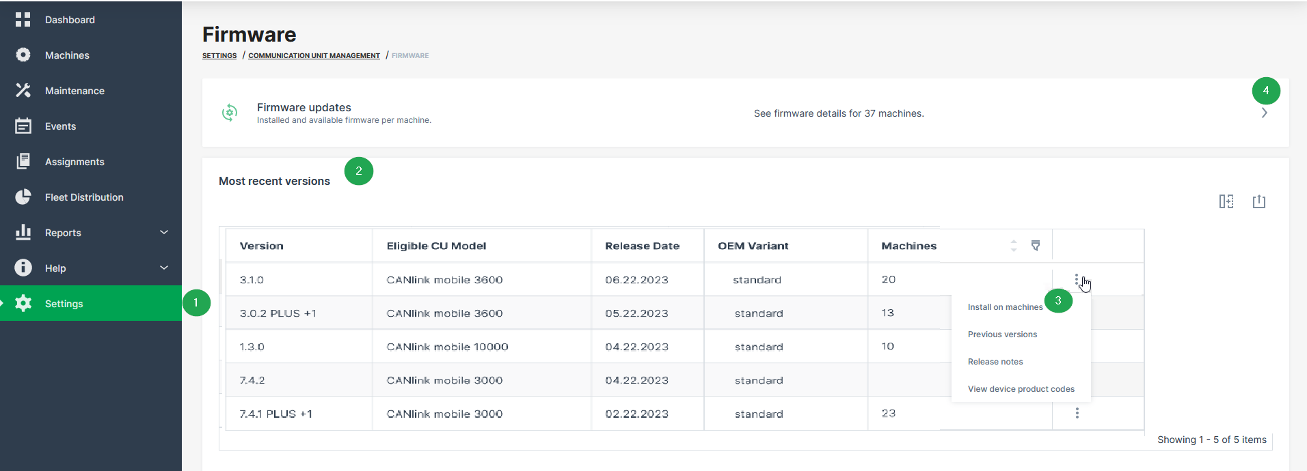Open actions menu for version 7.4.1 PLUS +1
This screenshot has height=471, width=1307.
tap(1077, 414)
